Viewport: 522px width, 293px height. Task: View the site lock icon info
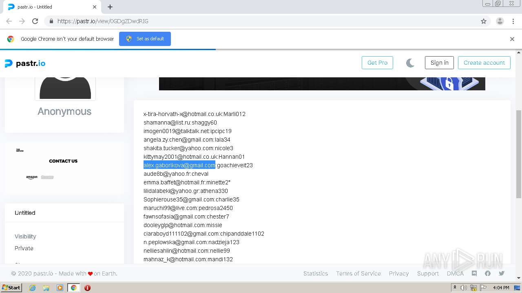(x=51, y=21)
